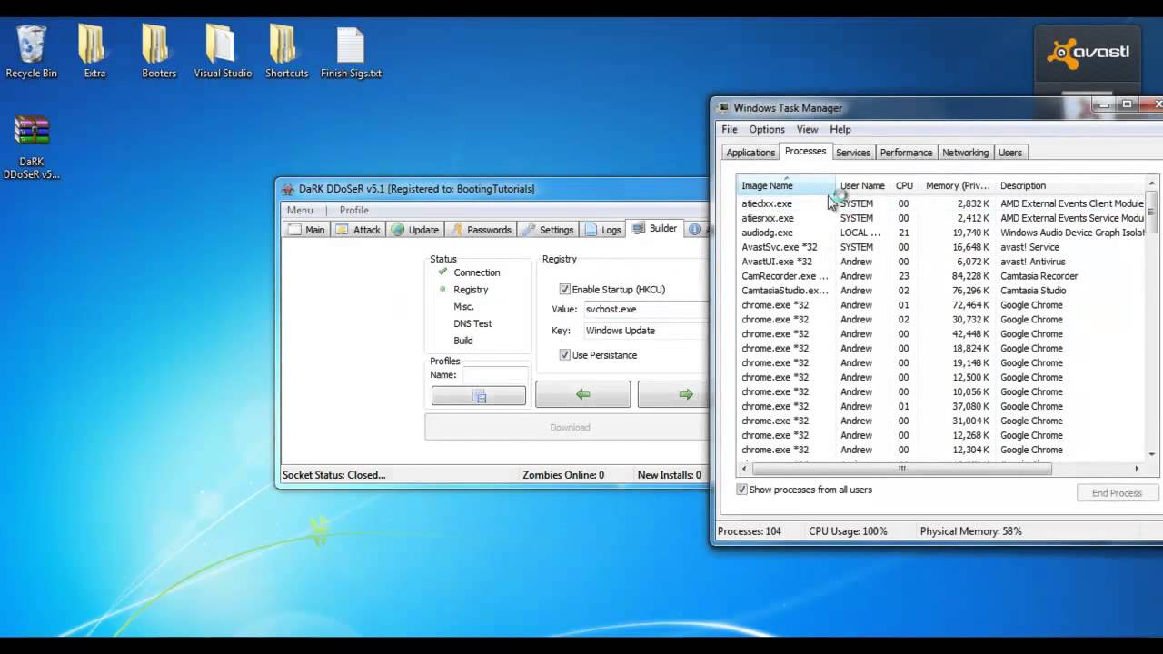Open the Recycle Bin desktop icon
Viewport: 1163px width, 654px height.
tap(31, 51)
